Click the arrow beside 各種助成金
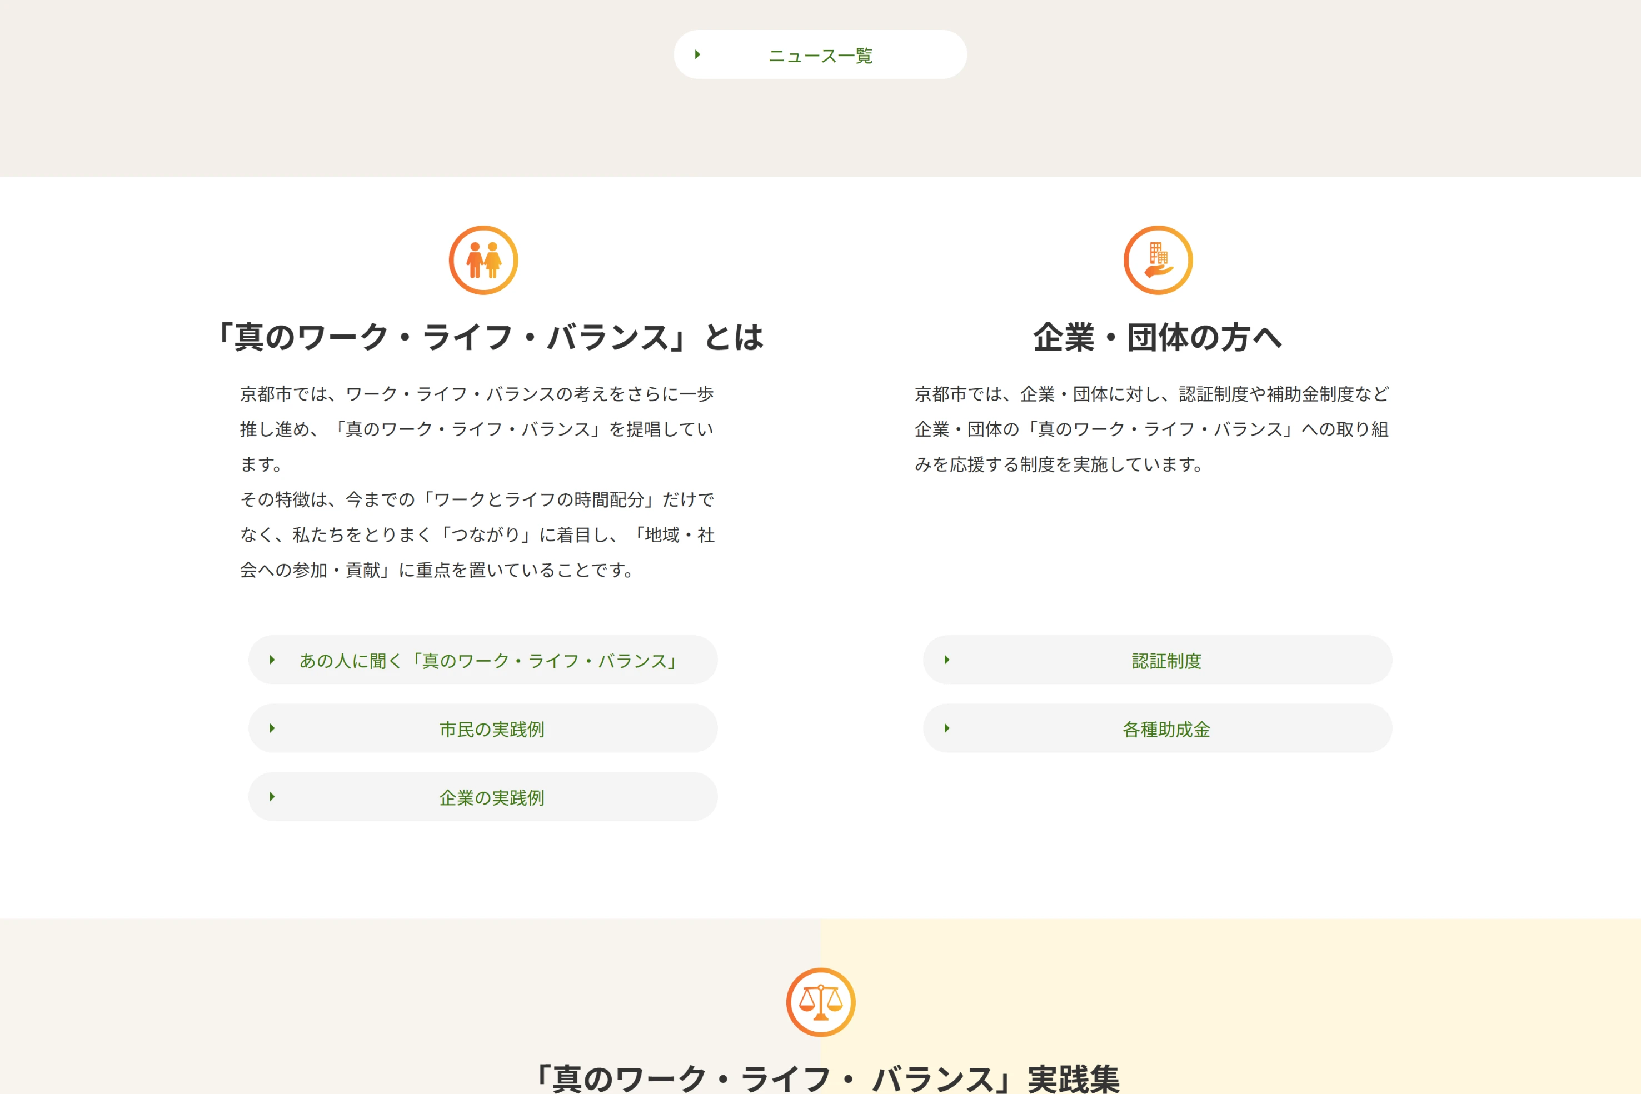The height and width of the screenshot is (1094, 1641). (947, 728)
